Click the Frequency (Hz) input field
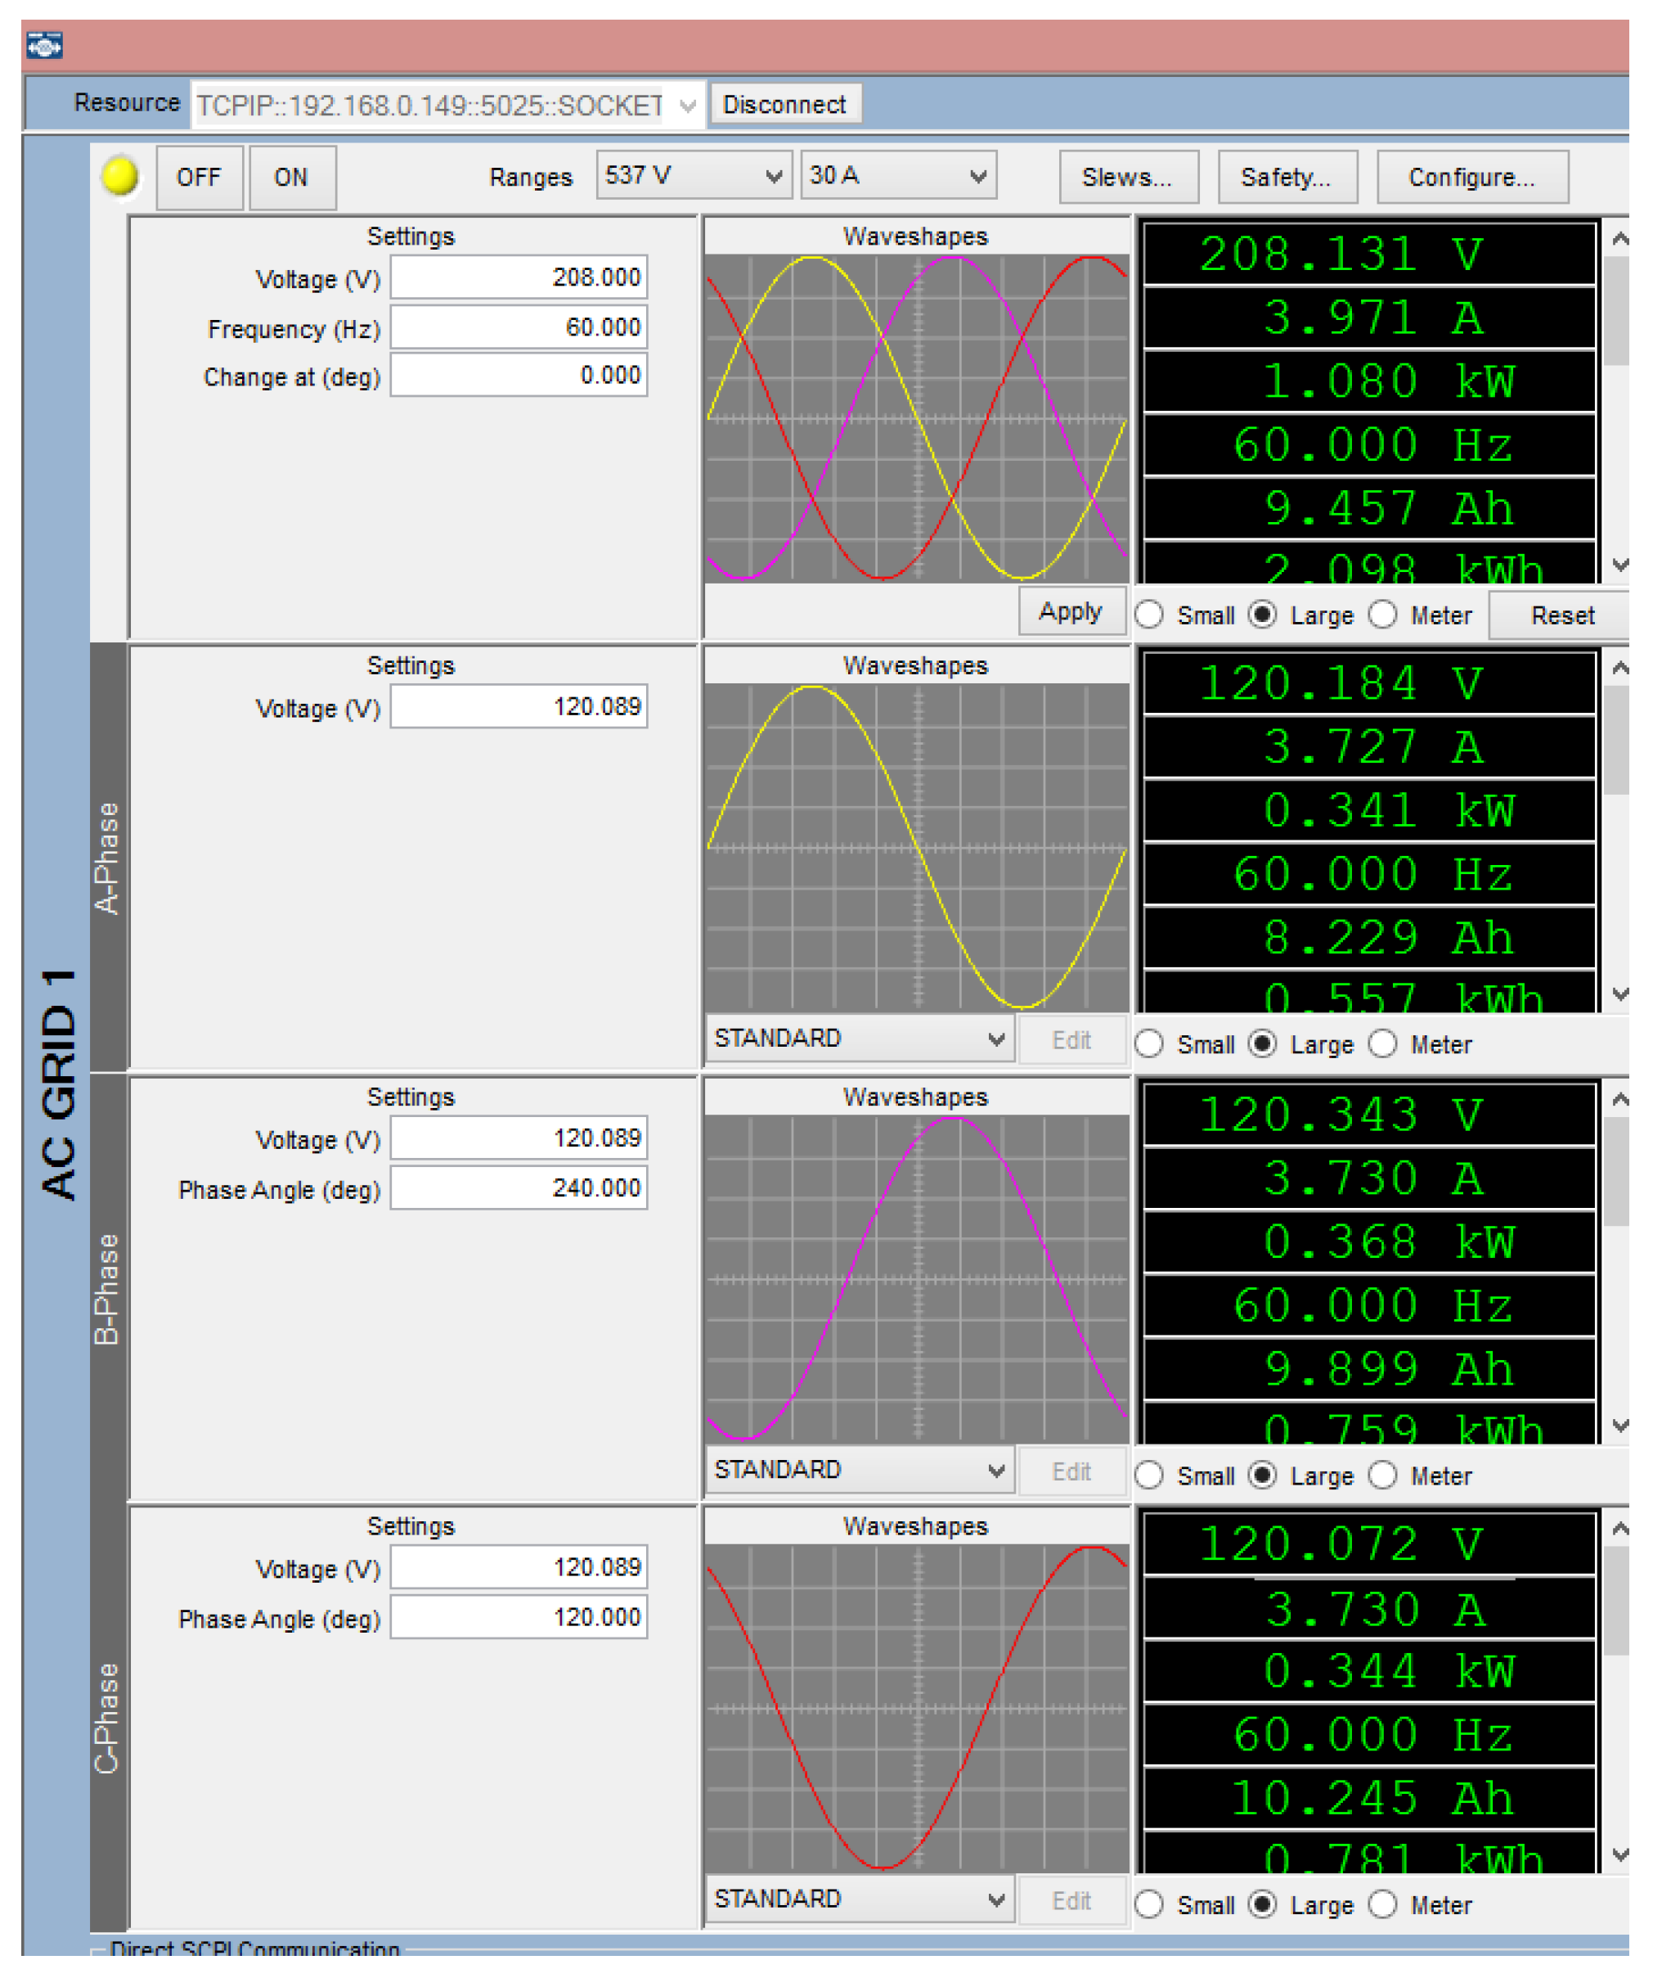The image size is (1653, 1978). click(519, 328)
